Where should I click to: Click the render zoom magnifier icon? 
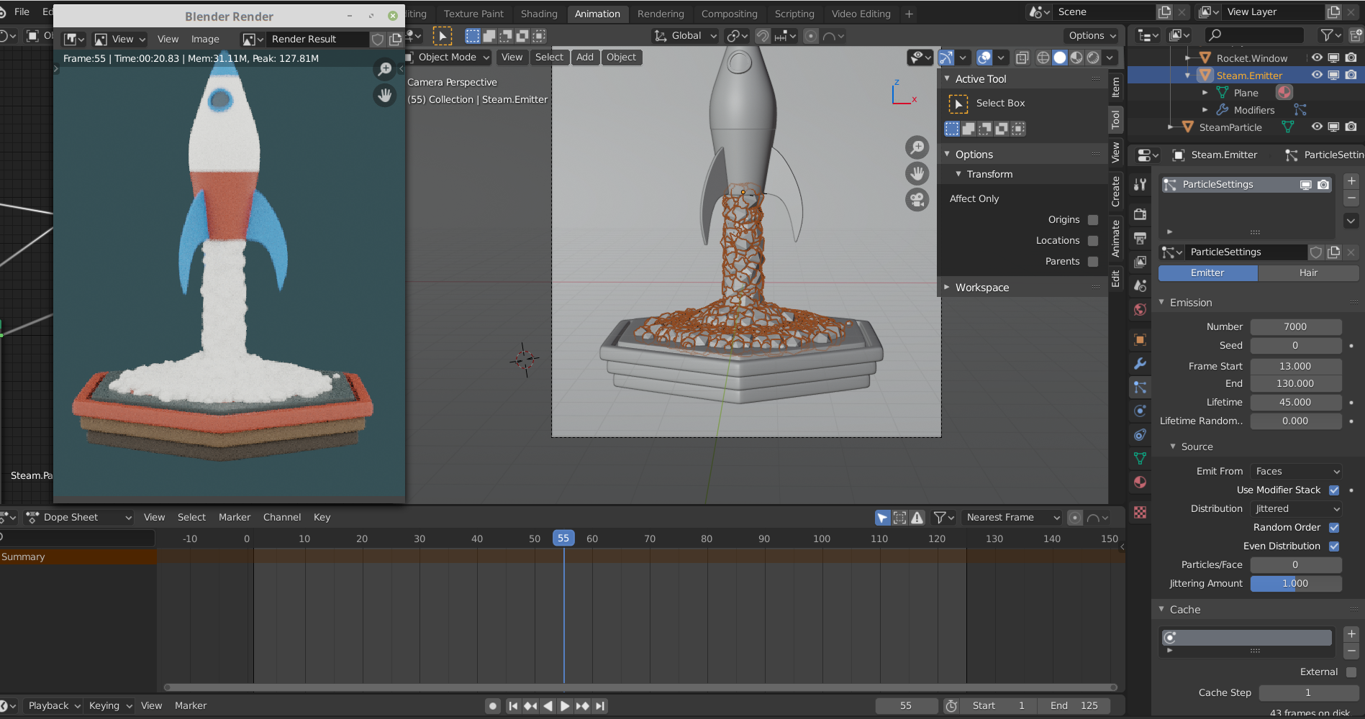pyautogui.click(x=385, y=69)
